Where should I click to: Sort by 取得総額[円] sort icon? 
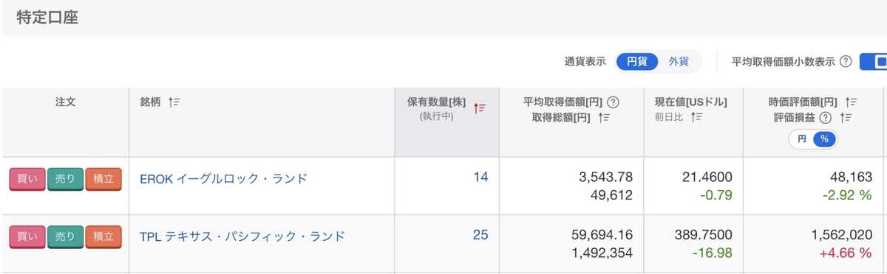click(x=604, y=117)
